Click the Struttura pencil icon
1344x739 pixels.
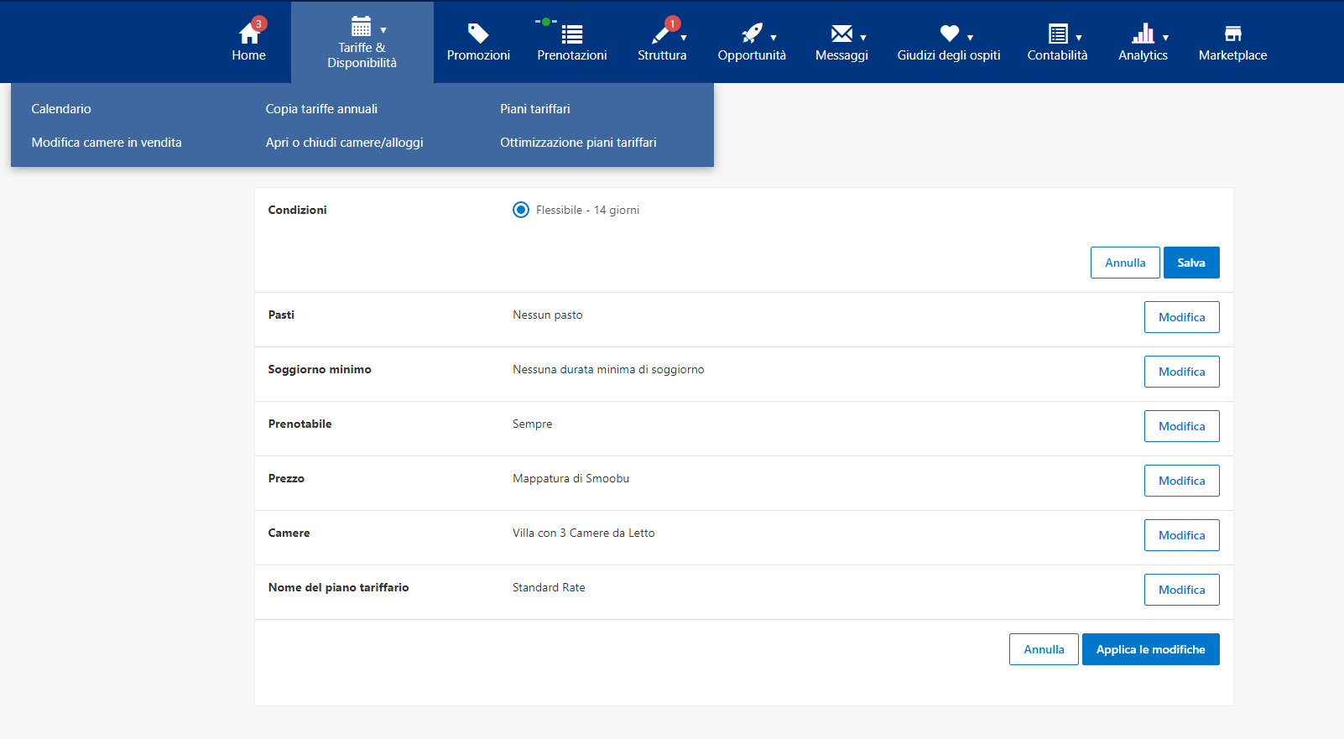tap(662, 34)
